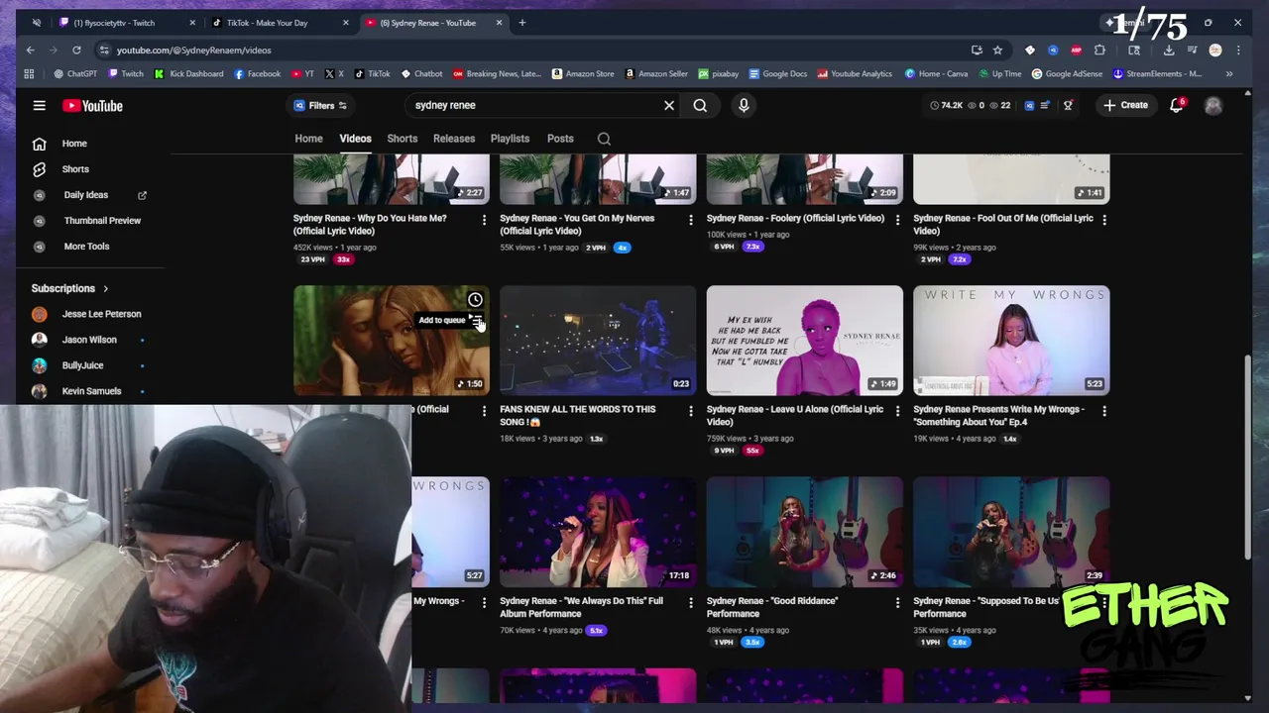Open options for Foolery lyric video
1269x713 pixels.
tap(897, 220)
